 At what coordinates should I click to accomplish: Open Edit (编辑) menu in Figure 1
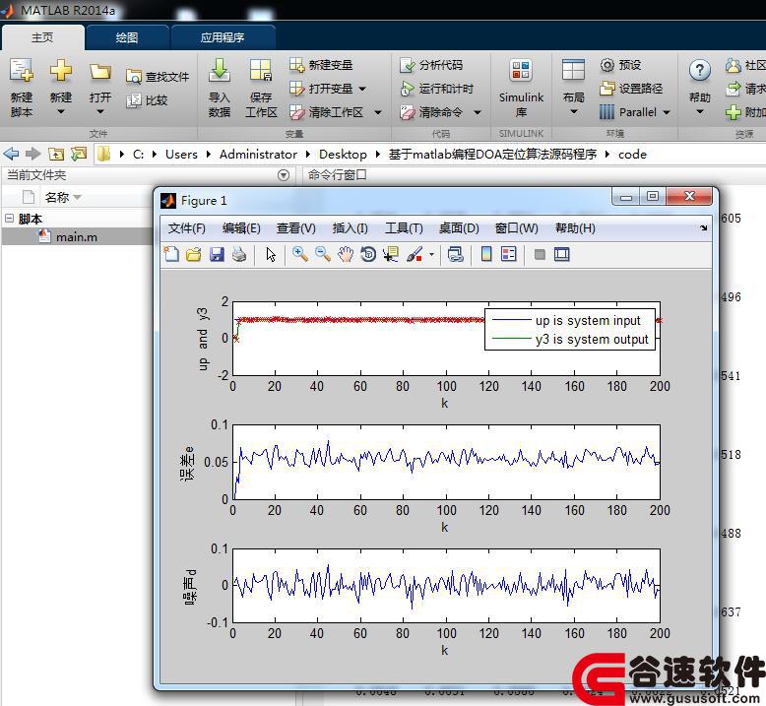pos(241,228)
